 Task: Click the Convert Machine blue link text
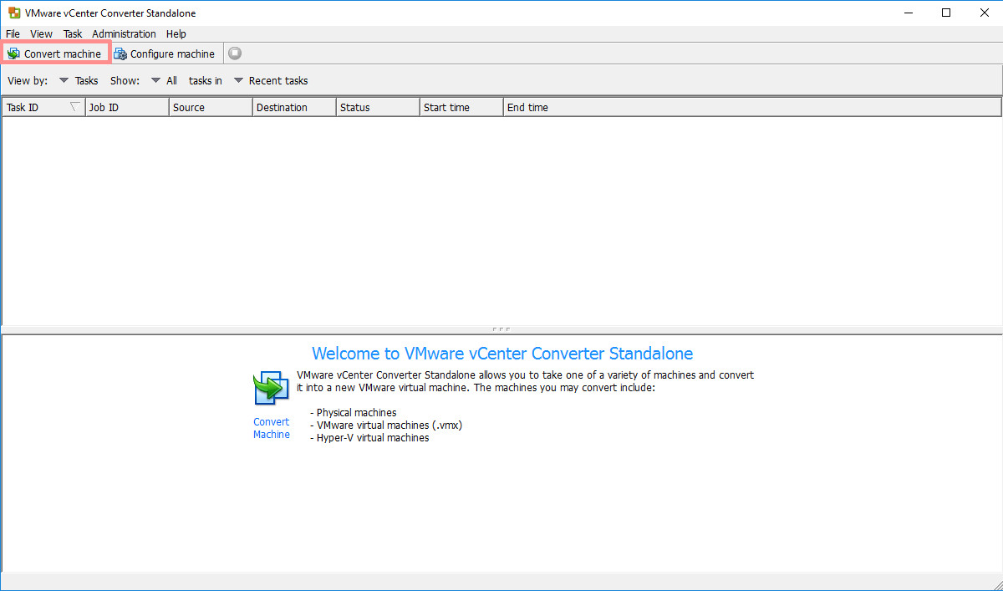pos(272,428)
